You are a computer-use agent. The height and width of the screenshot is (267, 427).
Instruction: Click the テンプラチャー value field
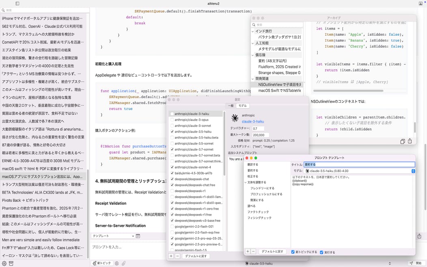[x=258, y=129]
